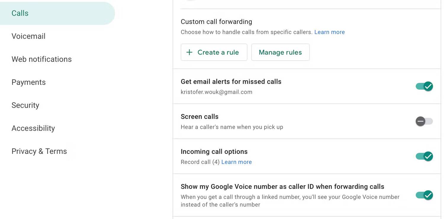This screenshot has width=444, height=219.
Task: Click Create a rule
Action: point(214,52)
